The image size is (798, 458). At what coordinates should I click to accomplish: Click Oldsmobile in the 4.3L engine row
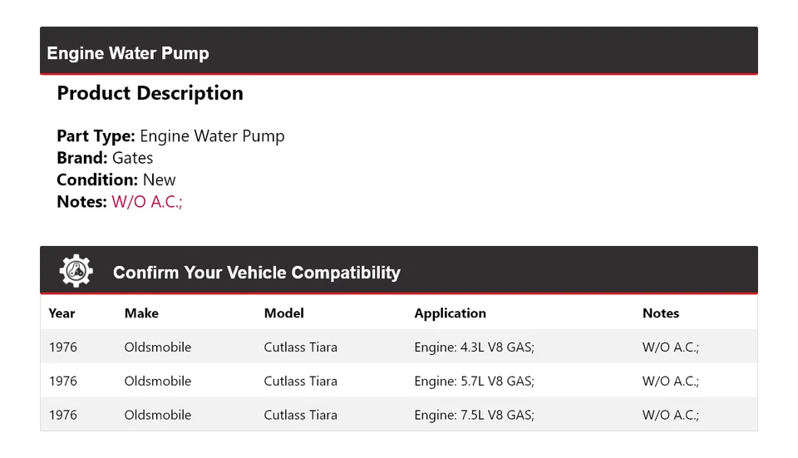pos(157,347)
